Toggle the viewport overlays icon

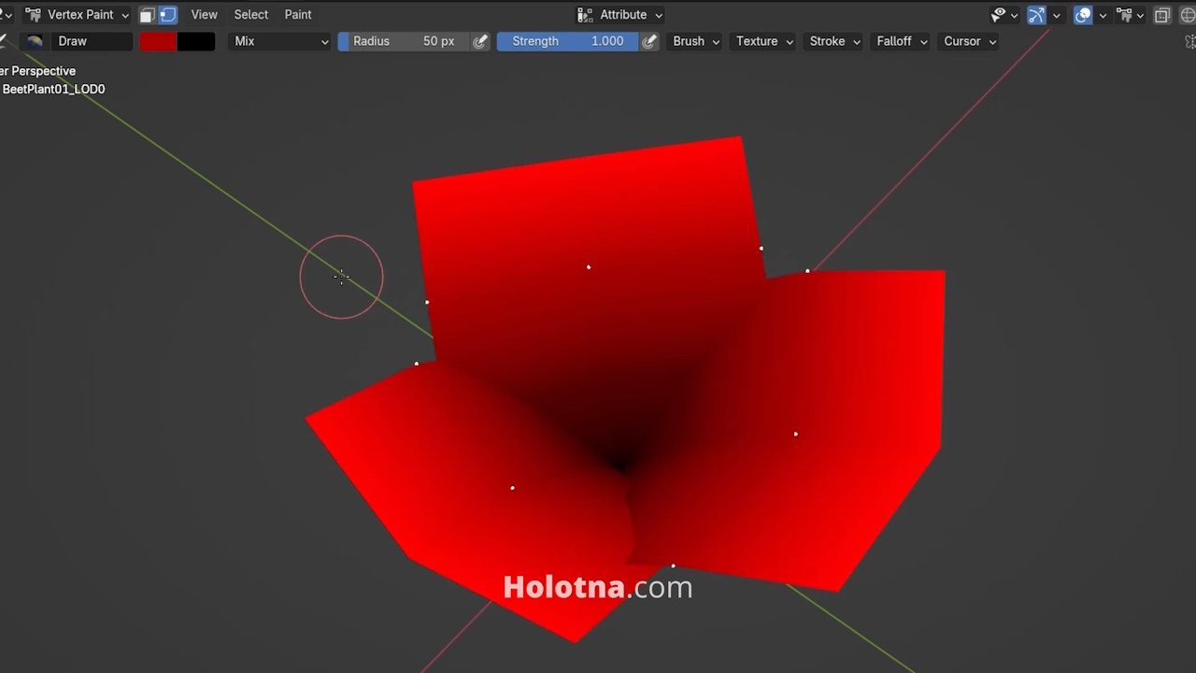[x=1083, y=15]
